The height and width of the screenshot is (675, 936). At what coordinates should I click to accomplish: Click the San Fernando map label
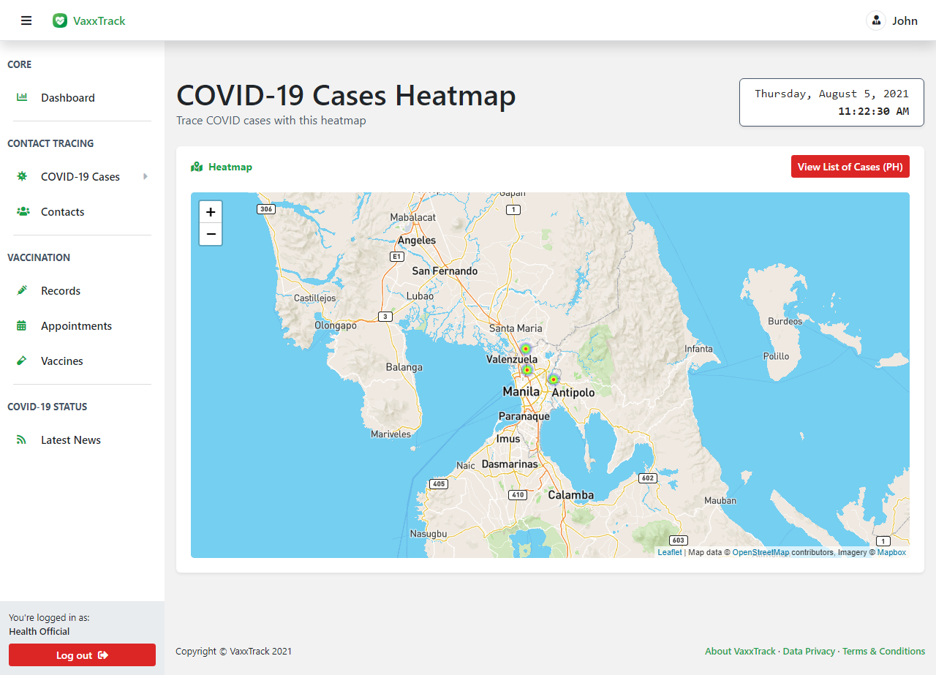[x=445, y=271]
